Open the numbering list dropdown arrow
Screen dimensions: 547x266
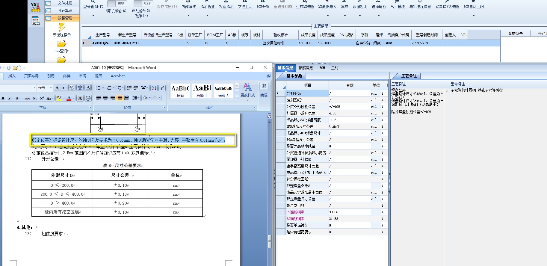coord(114,88)
